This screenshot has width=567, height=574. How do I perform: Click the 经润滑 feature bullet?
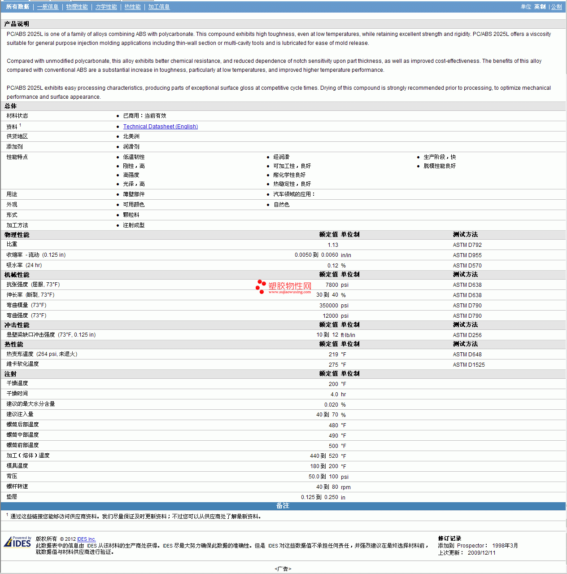281,157
